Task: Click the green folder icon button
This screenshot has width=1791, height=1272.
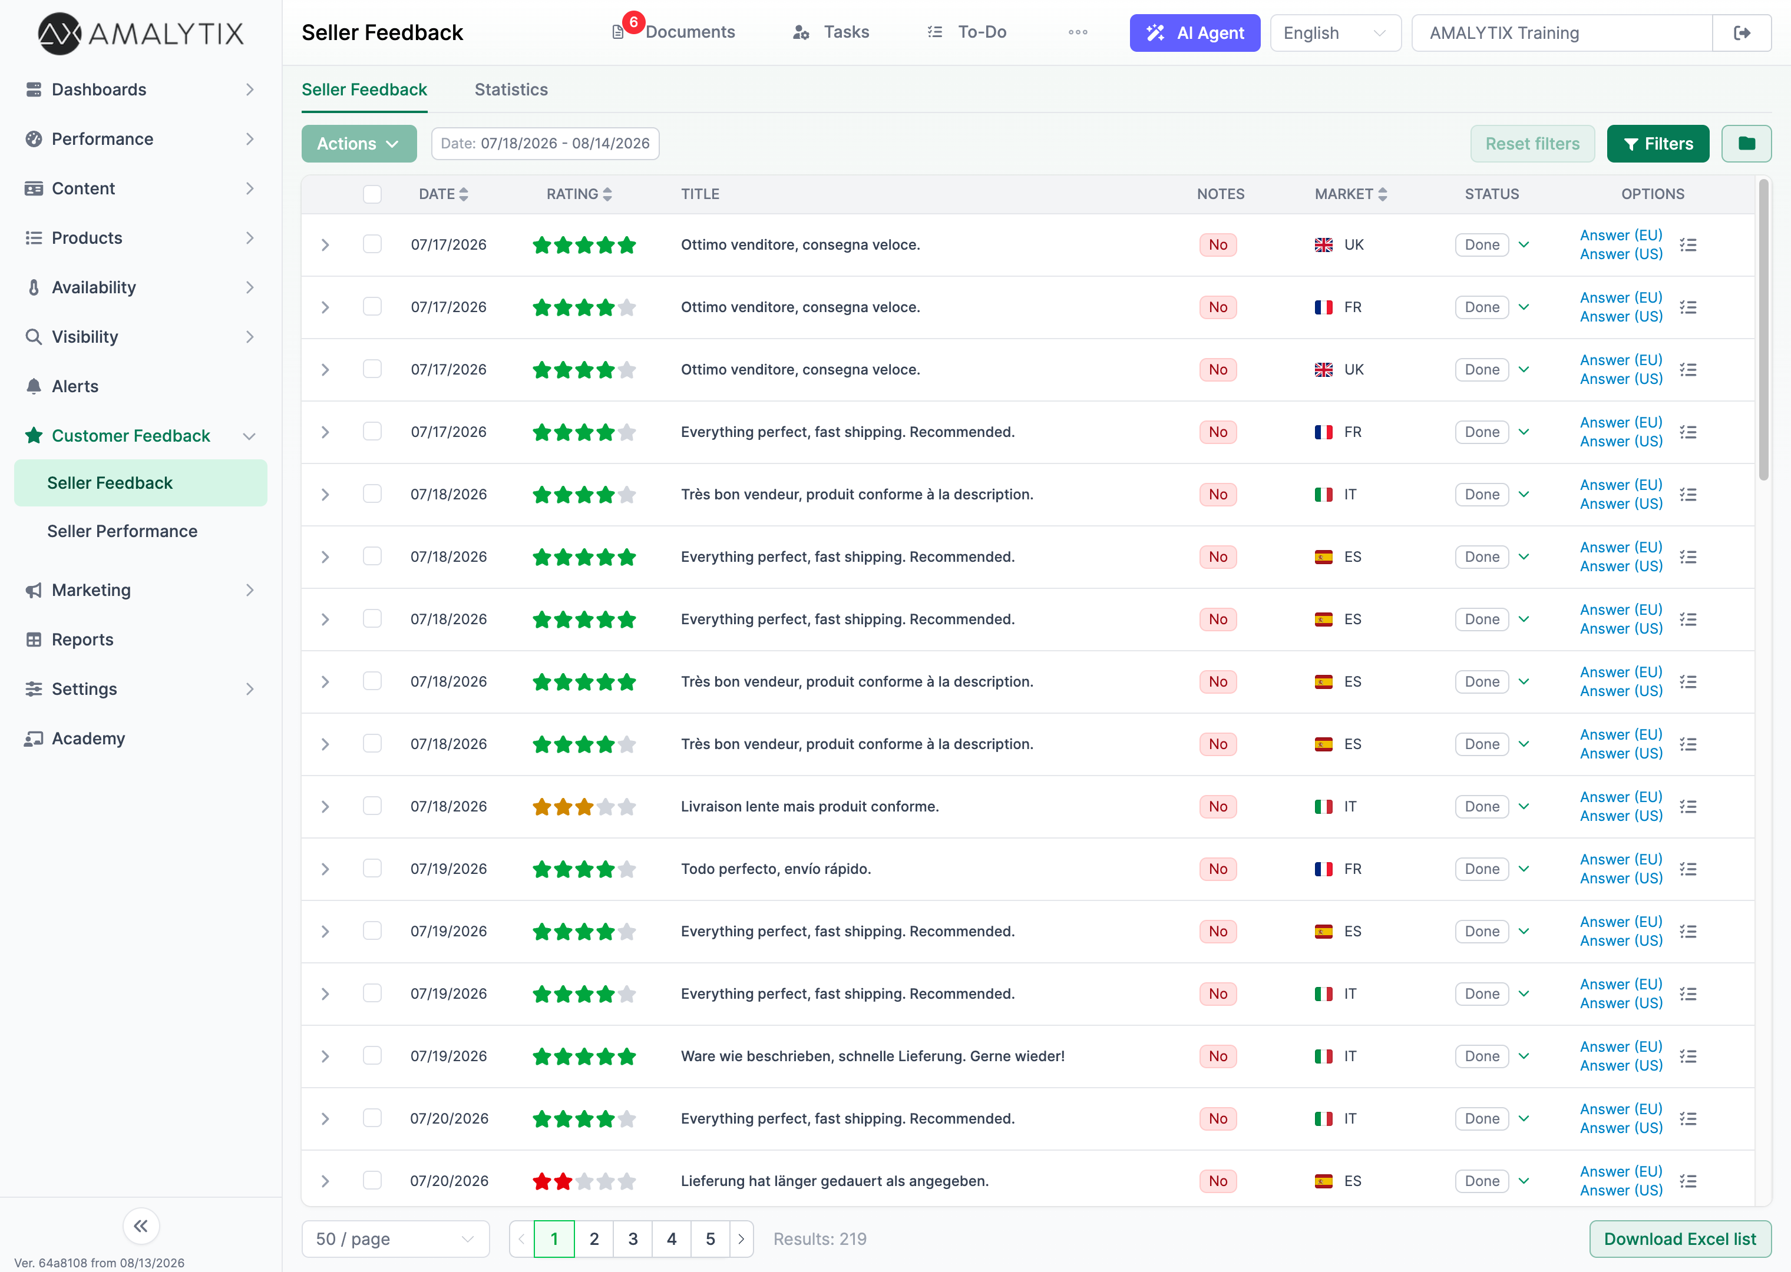Action: pyautogui.click(x=1746, y=143)
